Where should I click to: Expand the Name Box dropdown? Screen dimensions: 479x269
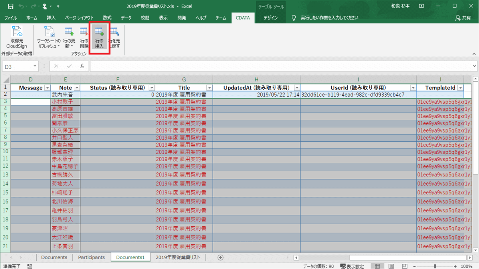click(x=35, y=66)
